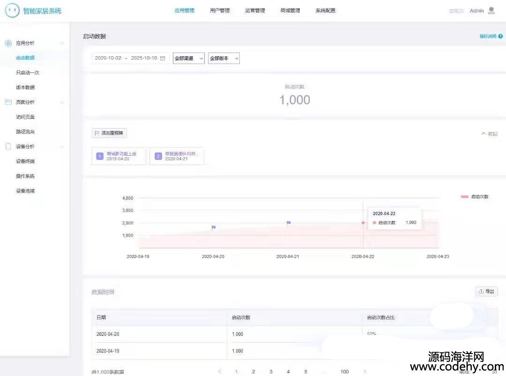This screenshot has height=376, width=506.
Task: Select 启动数据 in sidebar
Action: [x=25, y=58]
